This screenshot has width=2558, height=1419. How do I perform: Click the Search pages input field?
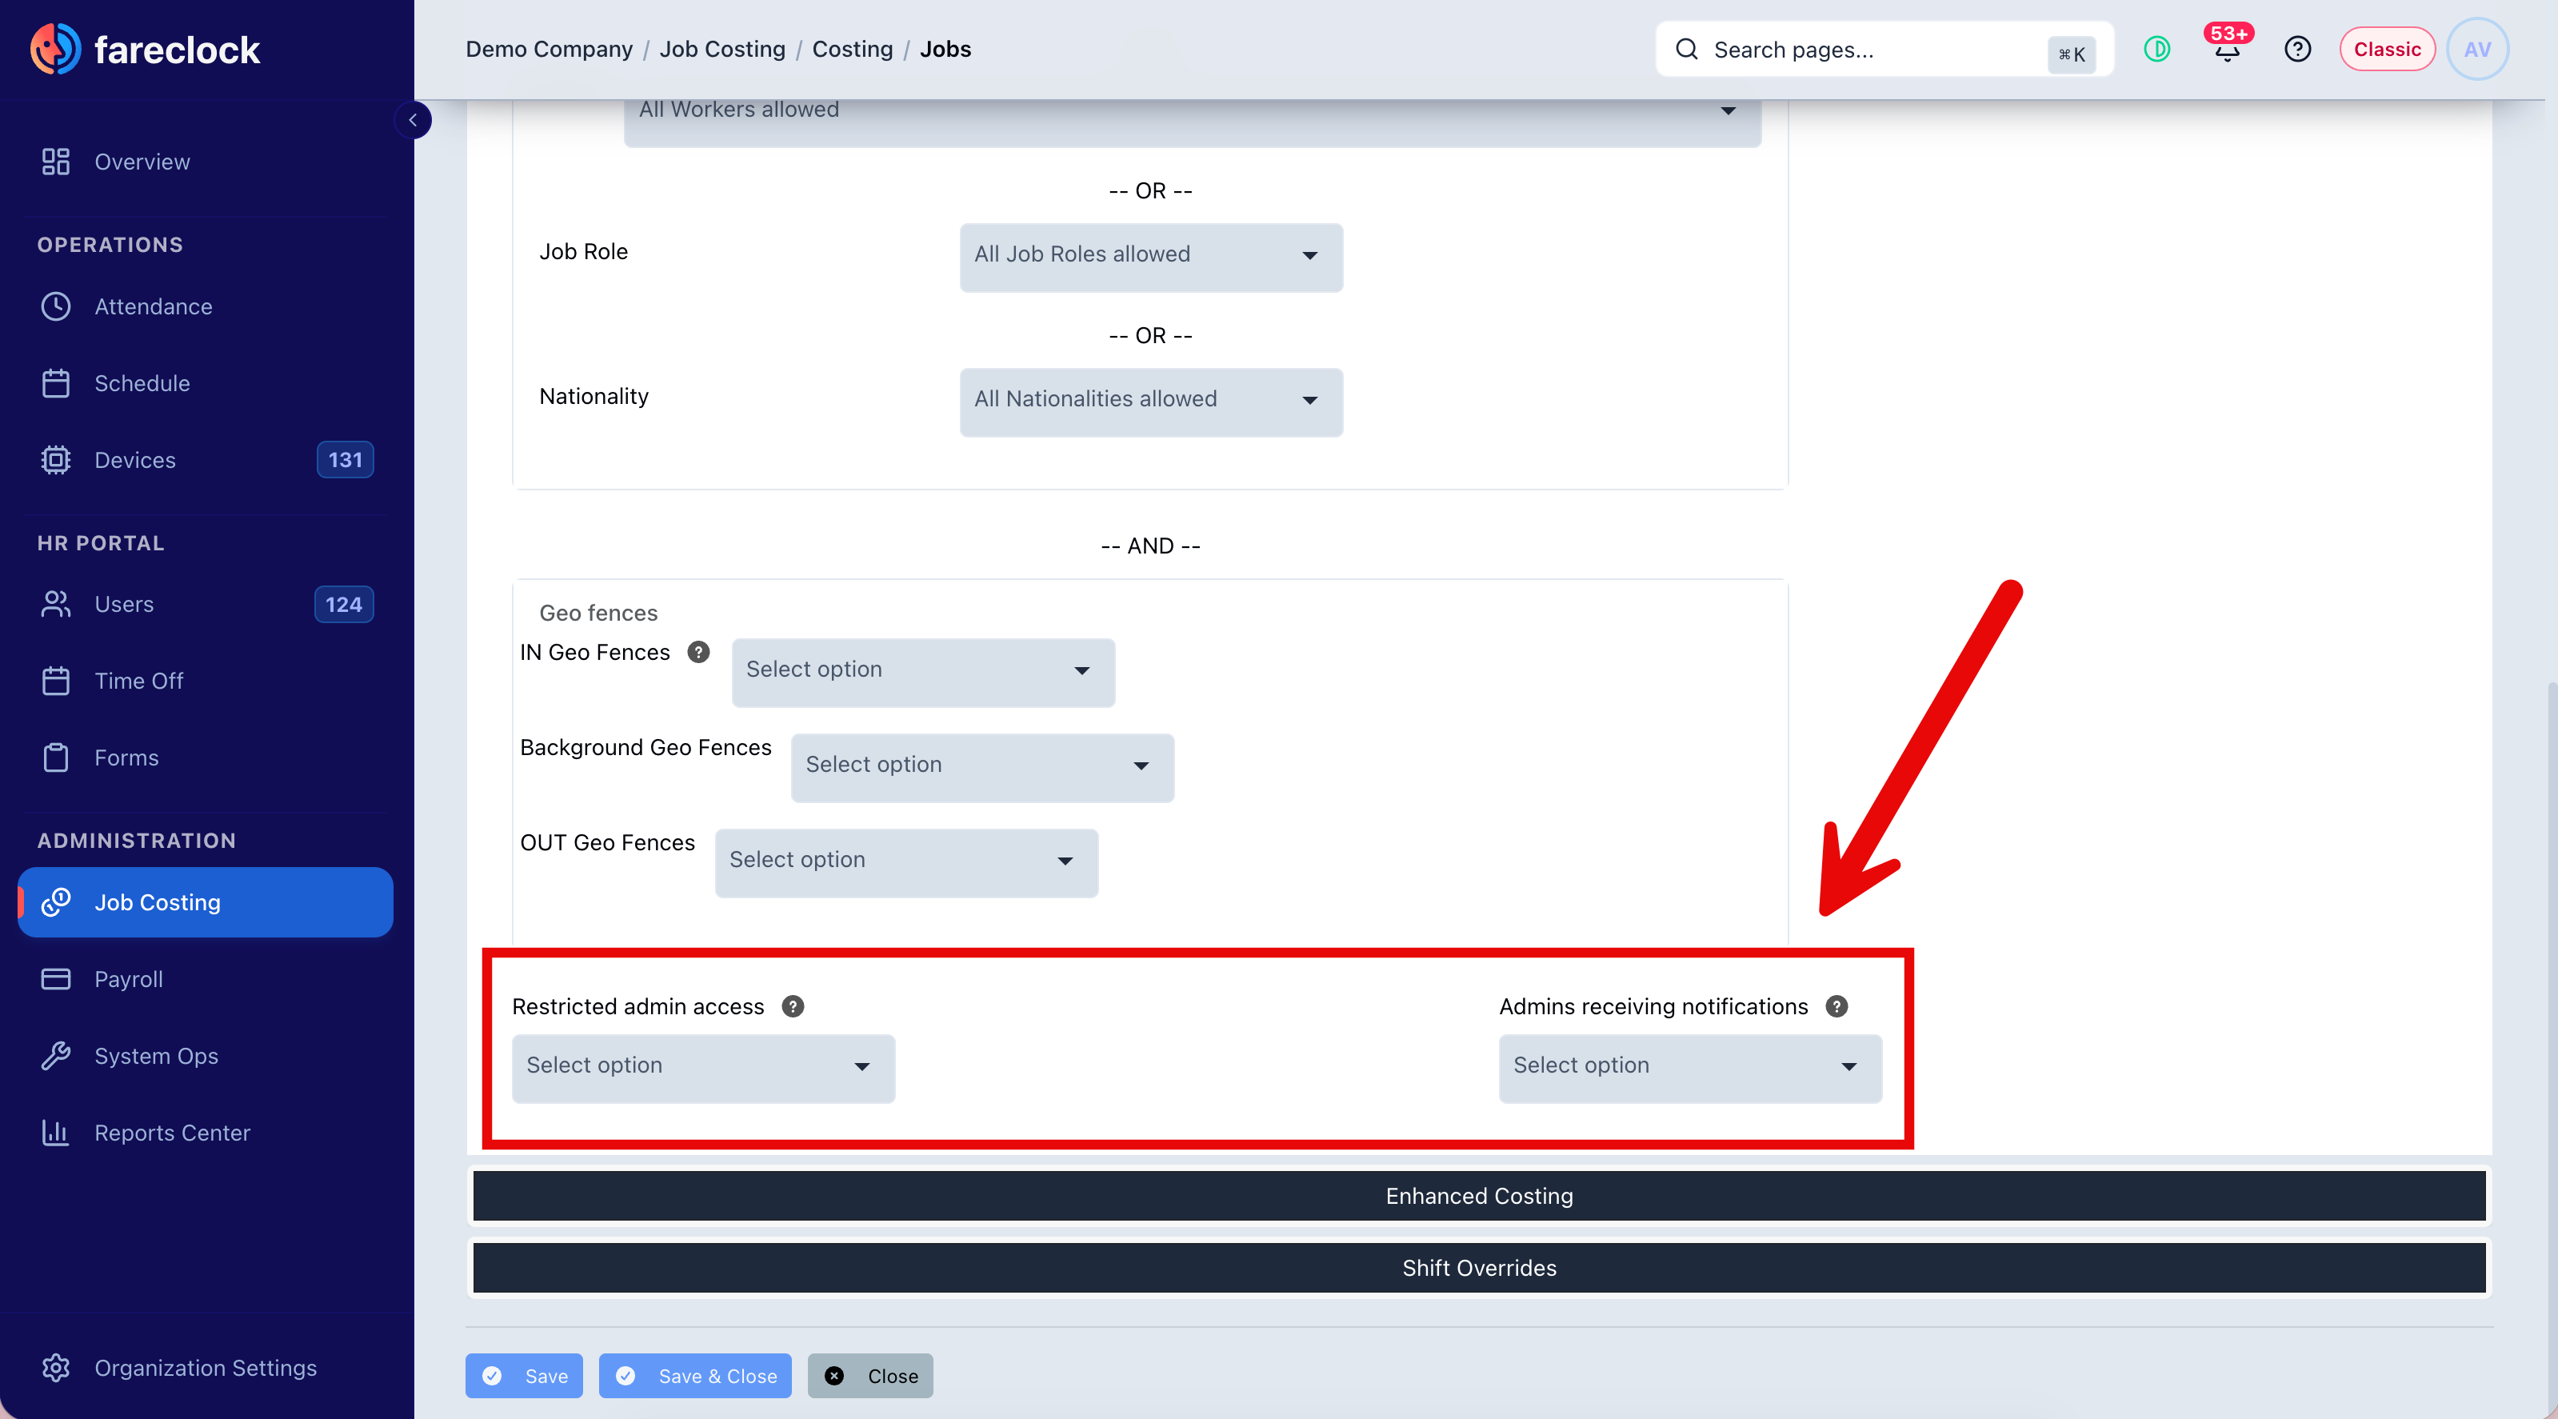[1884, 49]
